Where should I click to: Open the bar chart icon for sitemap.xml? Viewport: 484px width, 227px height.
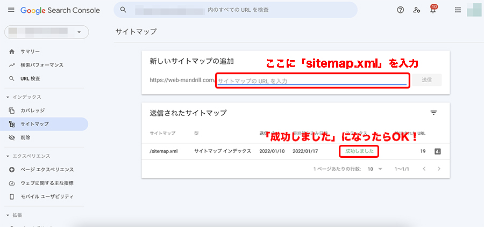coord(438,151)
